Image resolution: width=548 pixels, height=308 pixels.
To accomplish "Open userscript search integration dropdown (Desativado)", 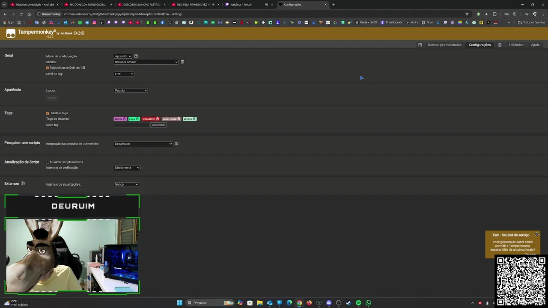I will [x=143, y=144].
